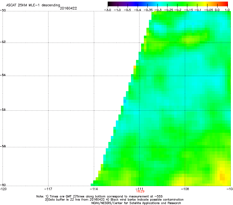
Task: Click the -0.4 colorbar label
Action: (x=138, y=10)
